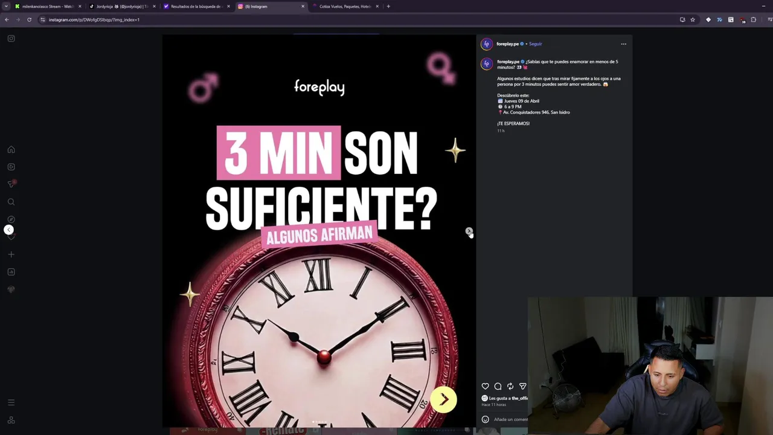Go forward in browser history
The image size is (773, 435).
point(18,20)
